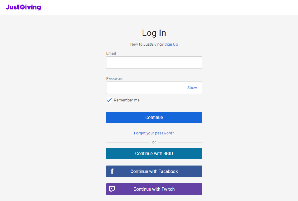
Task: Click inside the Password field
Action: coord(146,88)
